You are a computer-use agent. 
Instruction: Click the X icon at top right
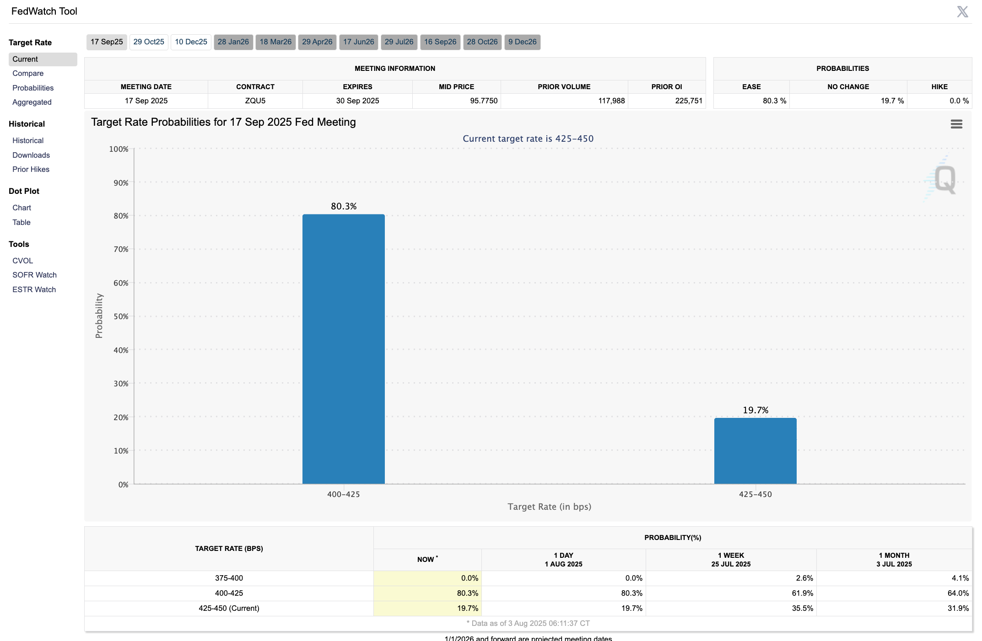coord(962,12)
